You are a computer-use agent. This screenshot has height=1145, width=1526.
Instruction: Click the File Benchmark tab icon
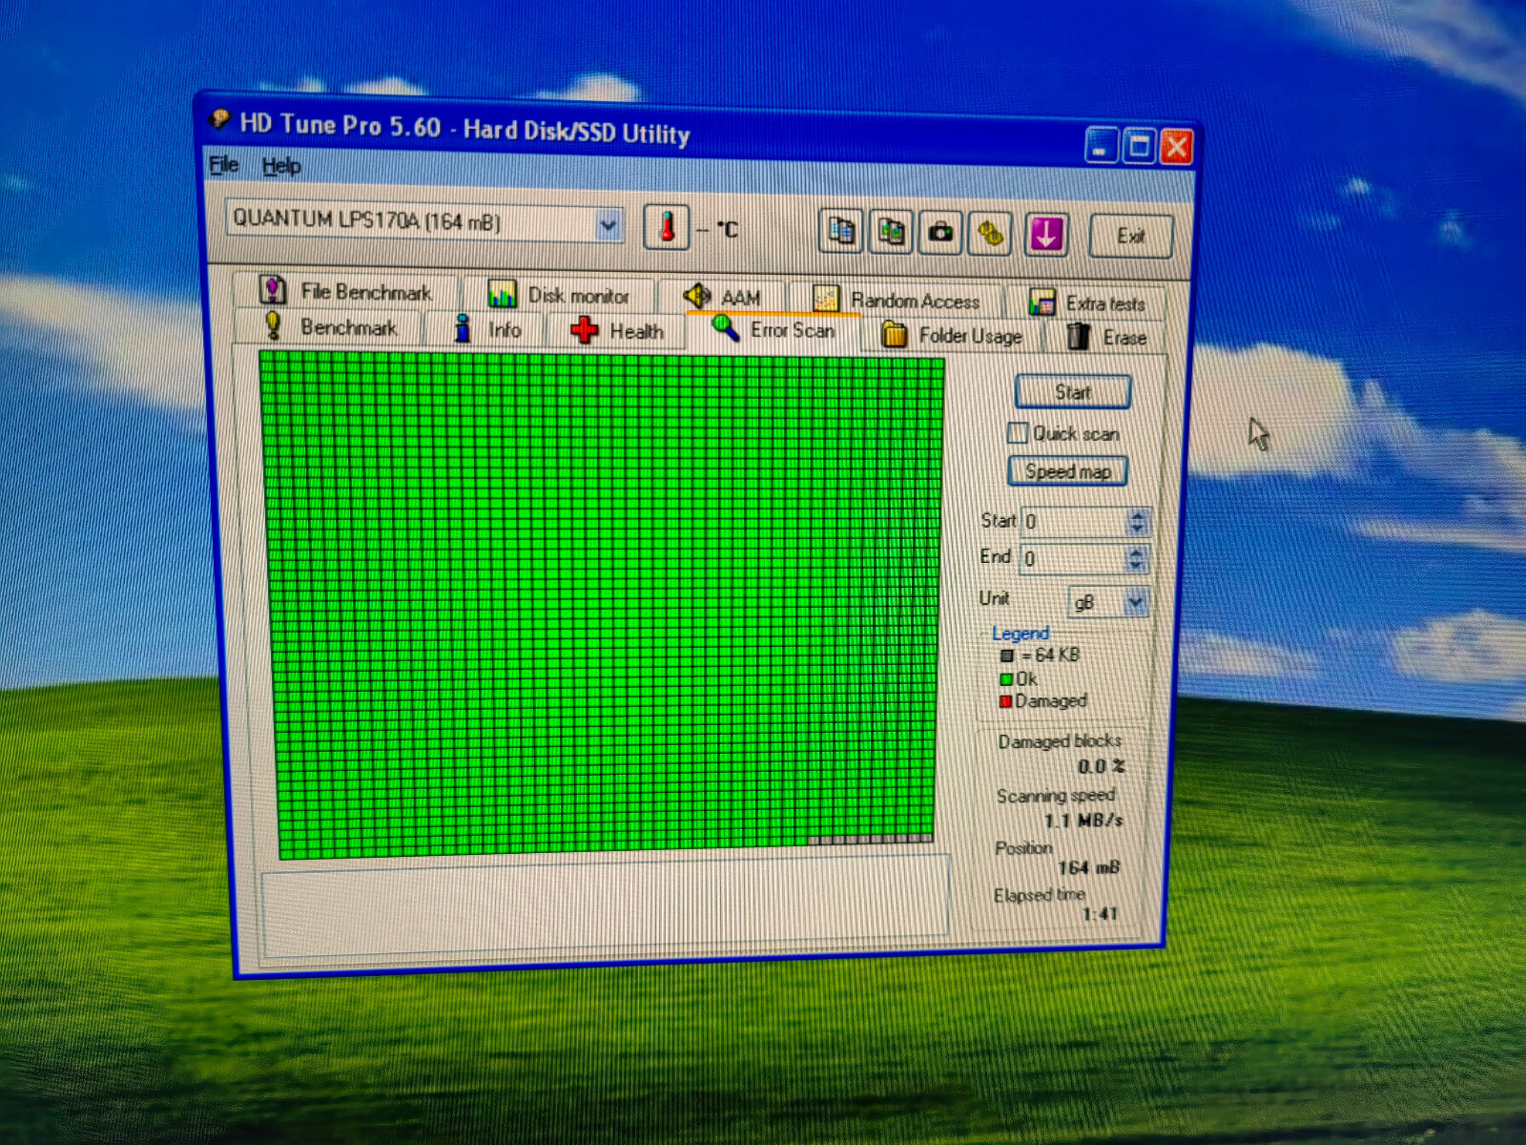pyautogui.click(x=273, y=289)
